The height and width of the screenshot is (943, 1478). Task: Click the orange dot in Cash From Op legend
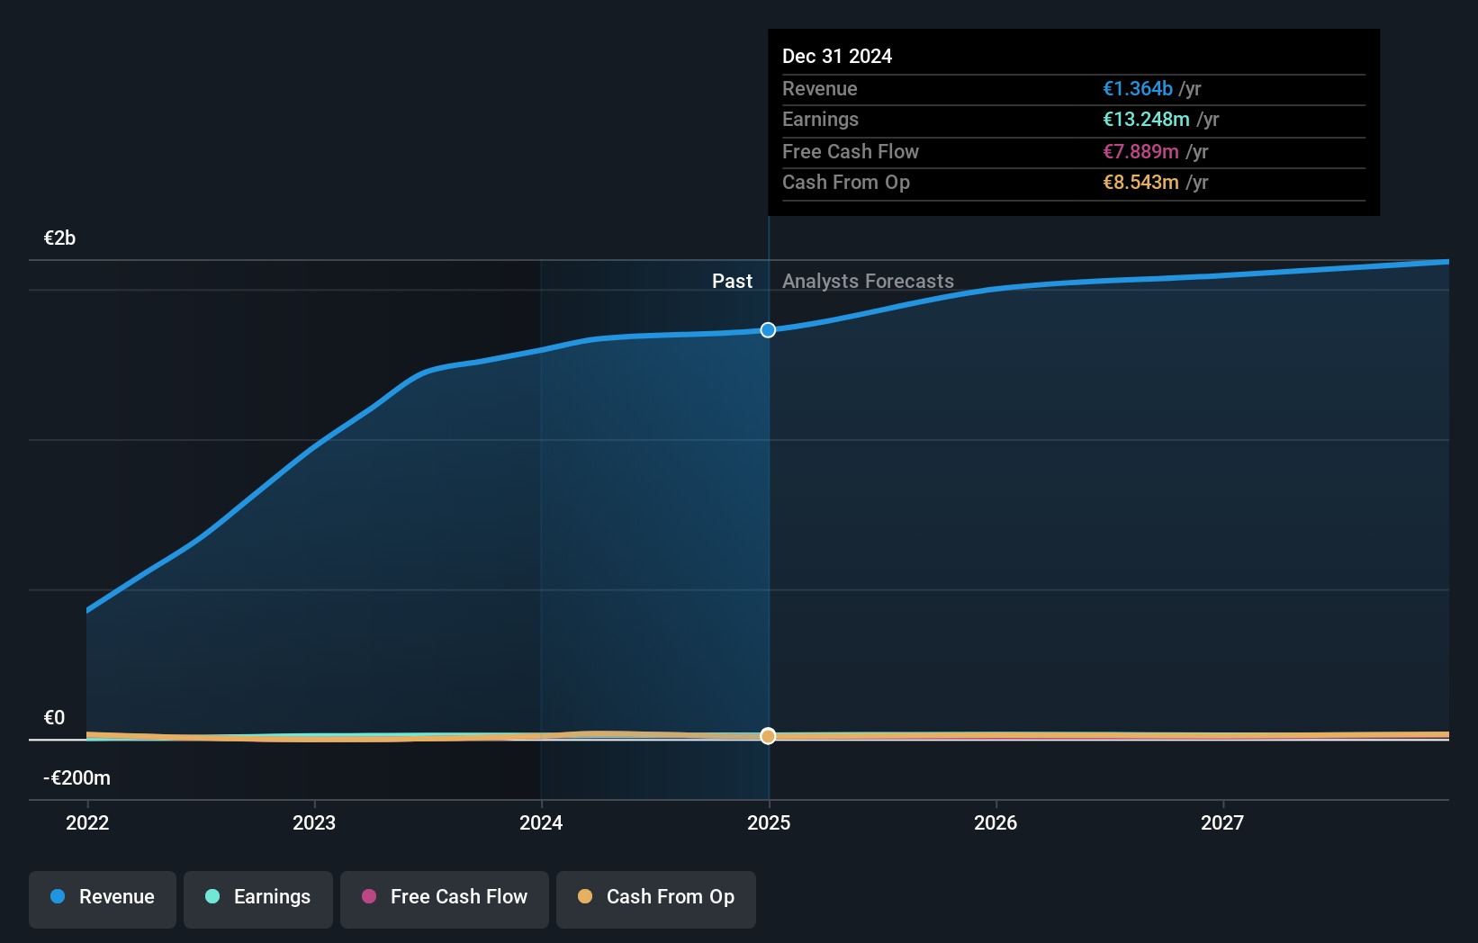pos(585,896)
